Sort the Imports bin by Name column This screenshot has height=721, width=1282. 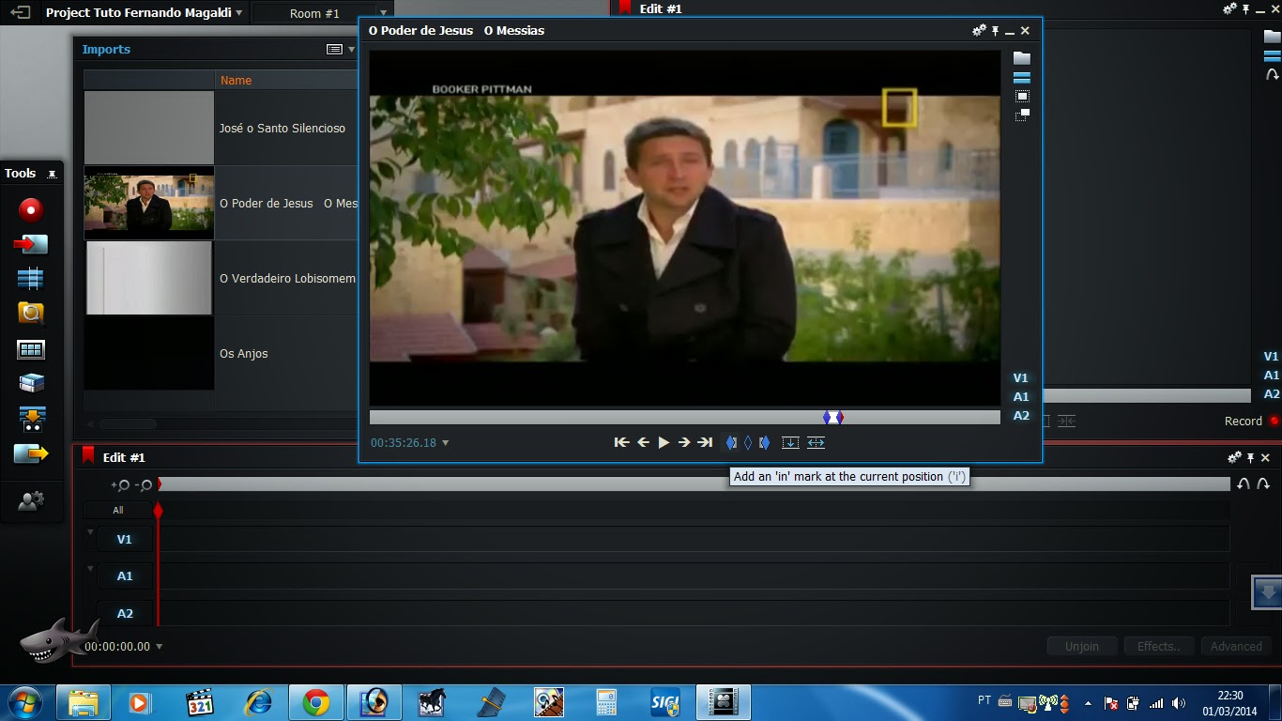236,80
